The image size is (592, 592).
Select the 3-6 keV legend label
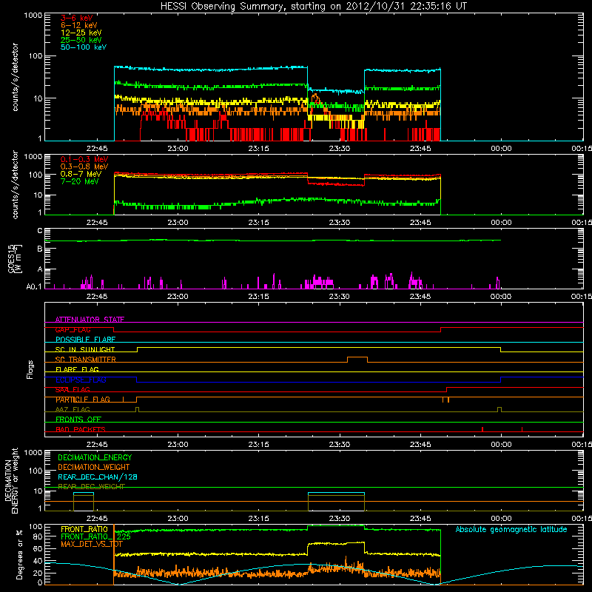[76, 18]
